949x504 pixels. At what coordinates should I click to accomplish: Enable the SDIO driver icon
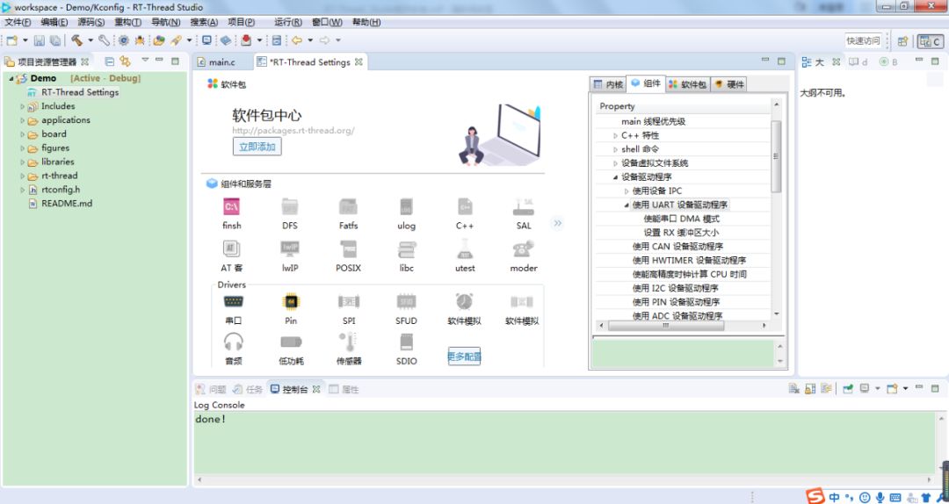pos(407,342)
